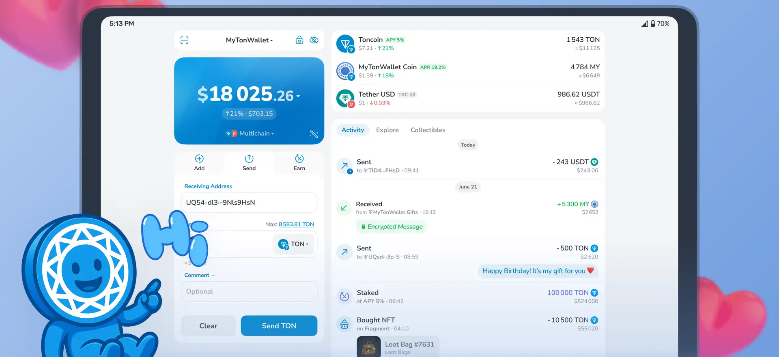The width and height of the screenshot is (779, 357).
Task: Click the QR scan icon
Action: click(184, 40)
